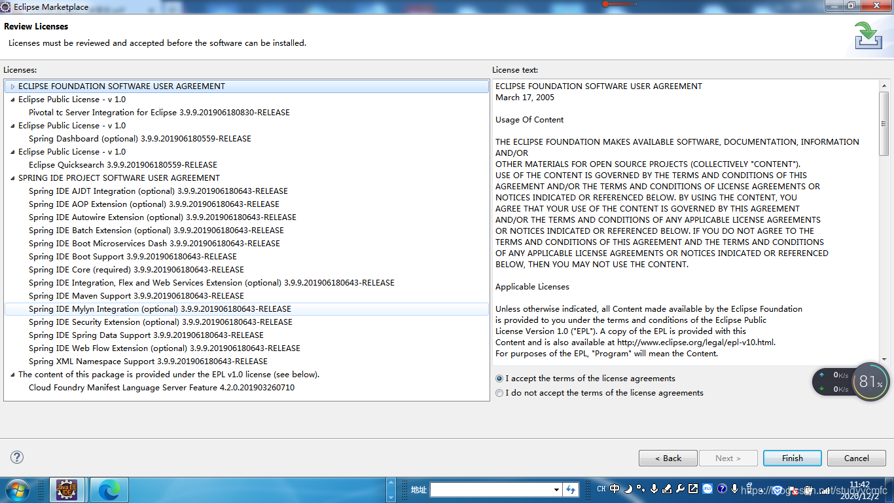Select Pivotal tc Server Integration for Eclipse

coord(159,113)
